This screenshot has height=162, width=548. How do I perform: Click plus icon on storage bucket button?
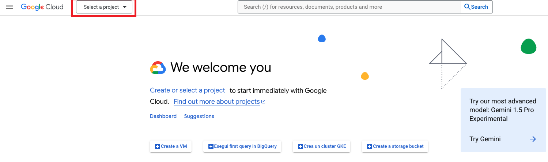pyautogui.click(x=370, y=146)
